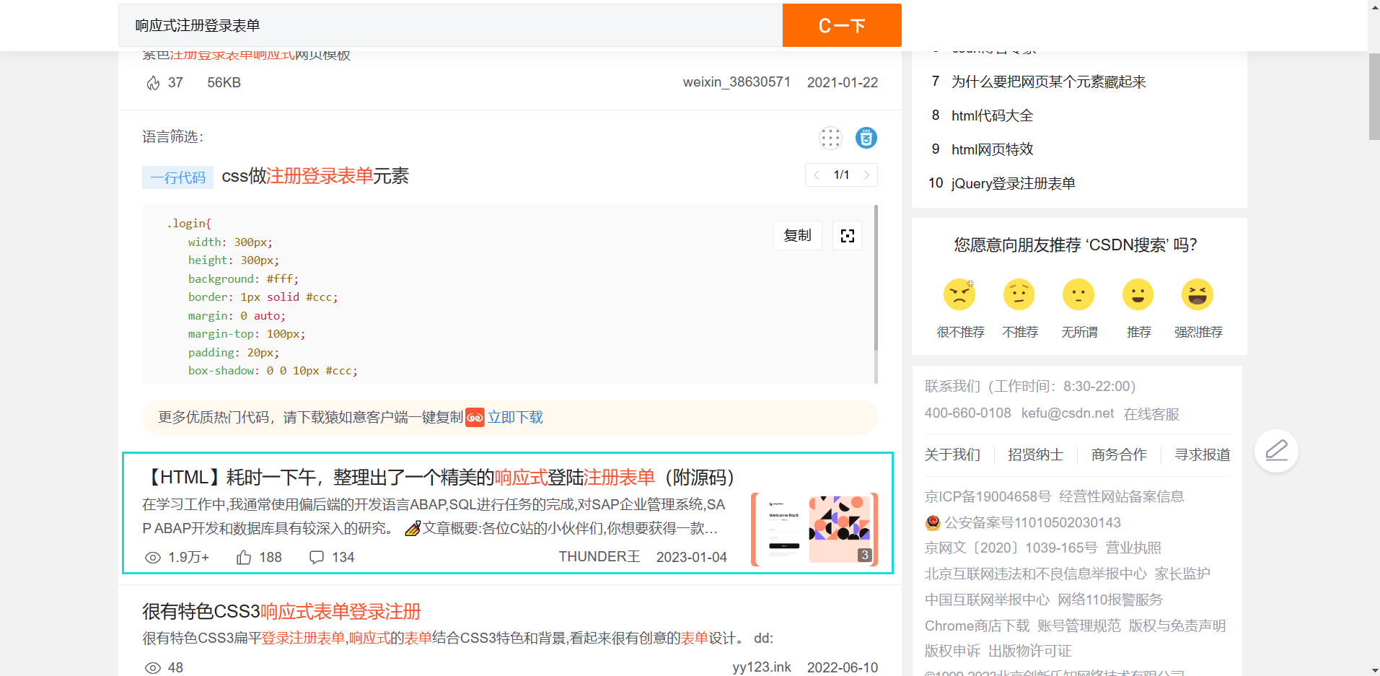Click the 400-660-0108 phone number
The height and width of the screenshot is (676, 1380).
tap(968, 413)
